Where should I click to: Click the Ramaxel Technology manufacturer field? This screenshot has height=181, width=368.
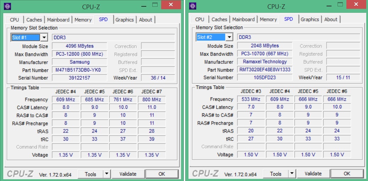point(265,62)
